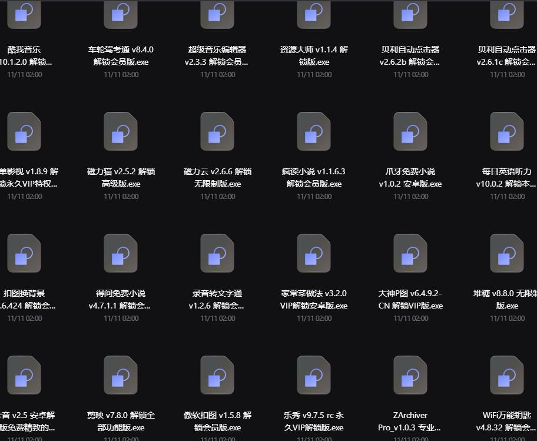
Task: Open the 磁力猫 v2.5.2 file icon
Action: coord(121,131)
